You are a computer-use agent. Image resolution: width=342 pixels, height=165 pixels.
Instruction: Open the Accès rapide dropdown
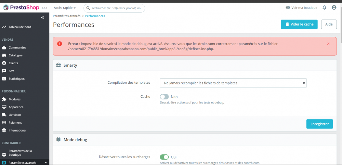pyautogui.click(x=65, y=8)
